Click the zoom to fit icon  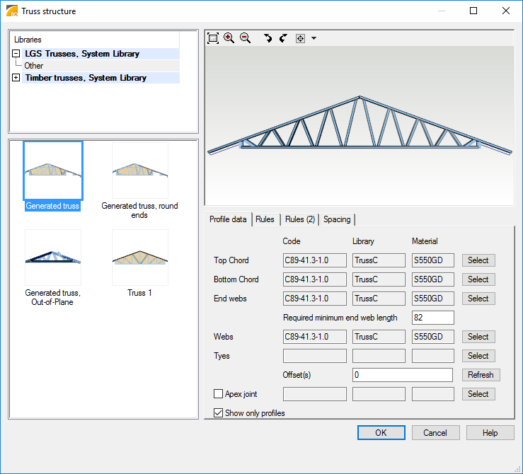[x=213, y=38]
